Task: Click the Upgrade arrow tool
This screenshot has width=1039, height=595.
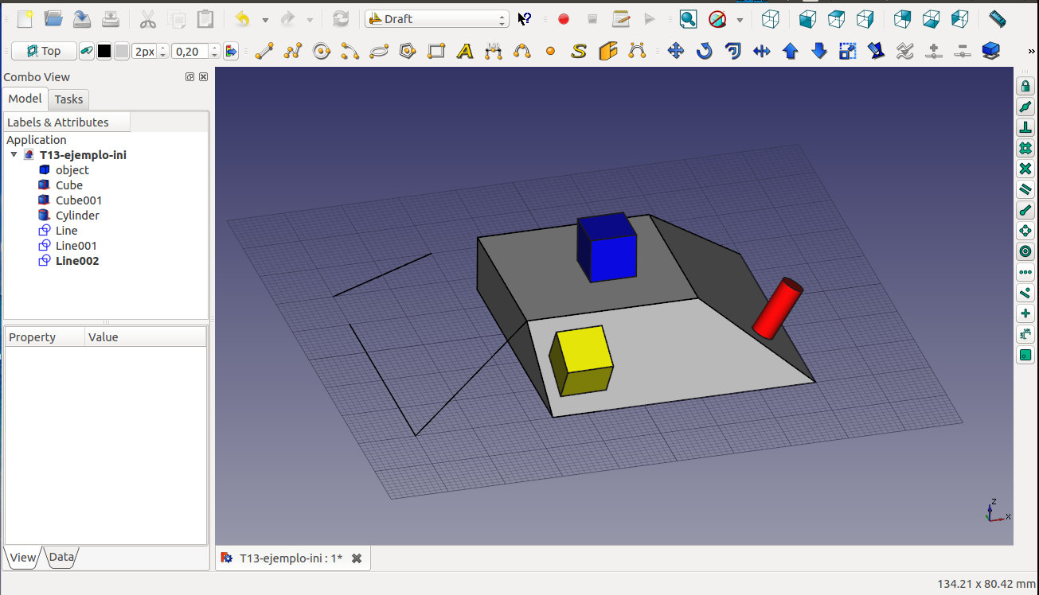Action: click(791, 52)
